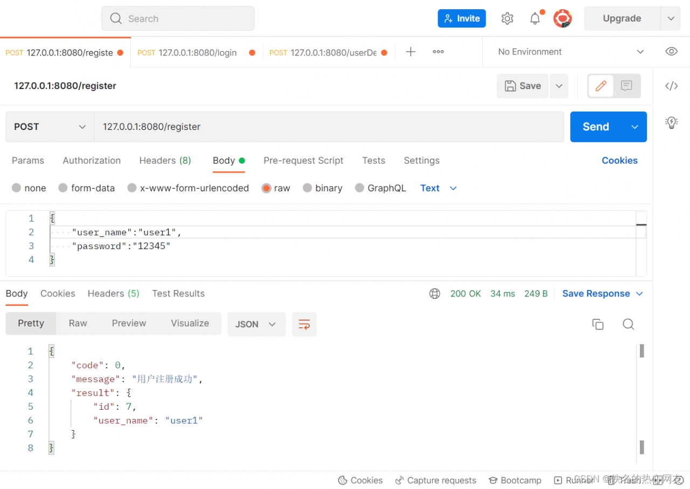Choose the binary body radio option
690x489 pixels.
[307, 188]
